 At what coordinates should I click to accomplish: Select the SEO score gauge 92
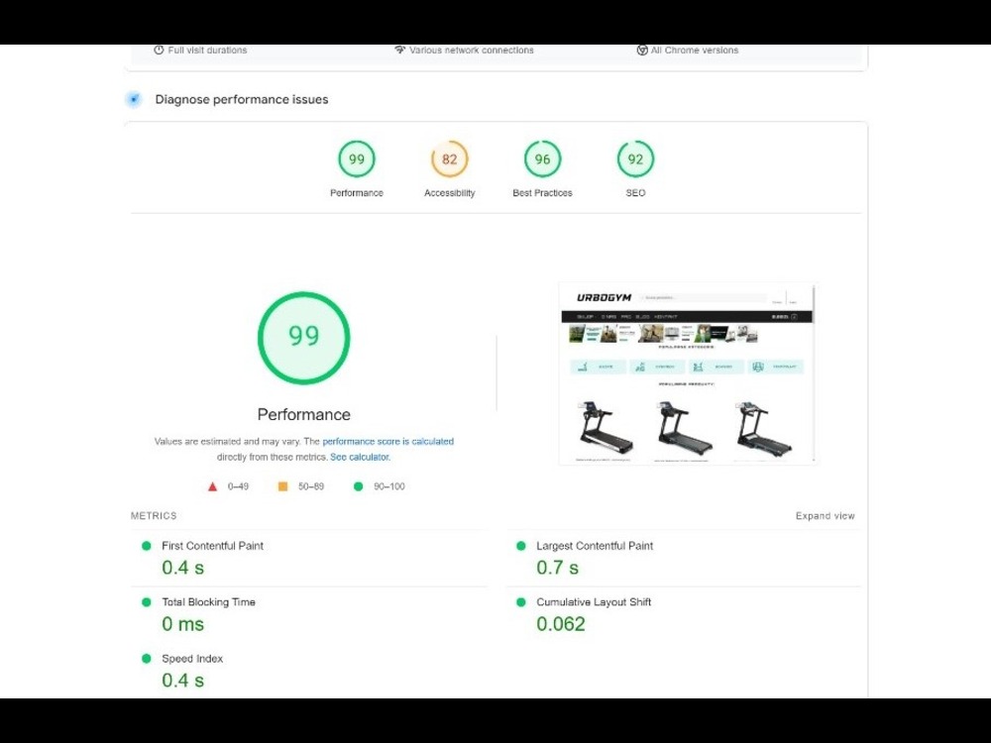pos(635,159)
